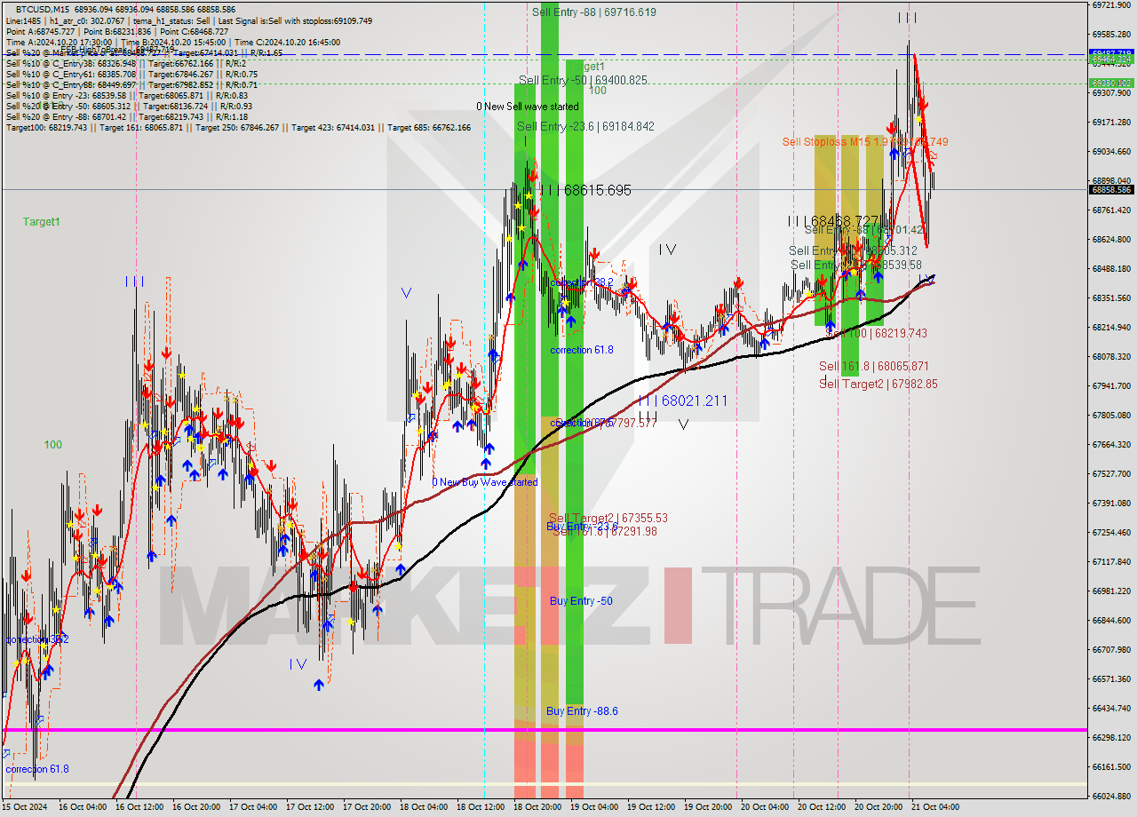The image size is (1137, 817).
Task: Click the '17 Oct 04:00' time axis label
Action: coord(251,807)
